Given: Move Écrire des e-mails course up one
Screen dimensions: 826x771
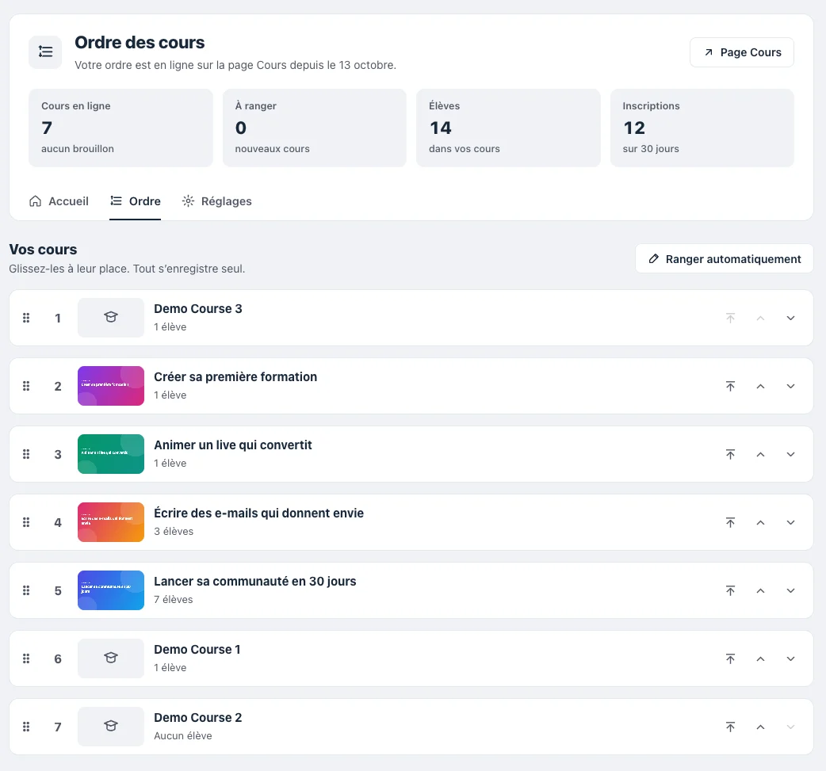Looking at the screenshot, I should (760, 522).
